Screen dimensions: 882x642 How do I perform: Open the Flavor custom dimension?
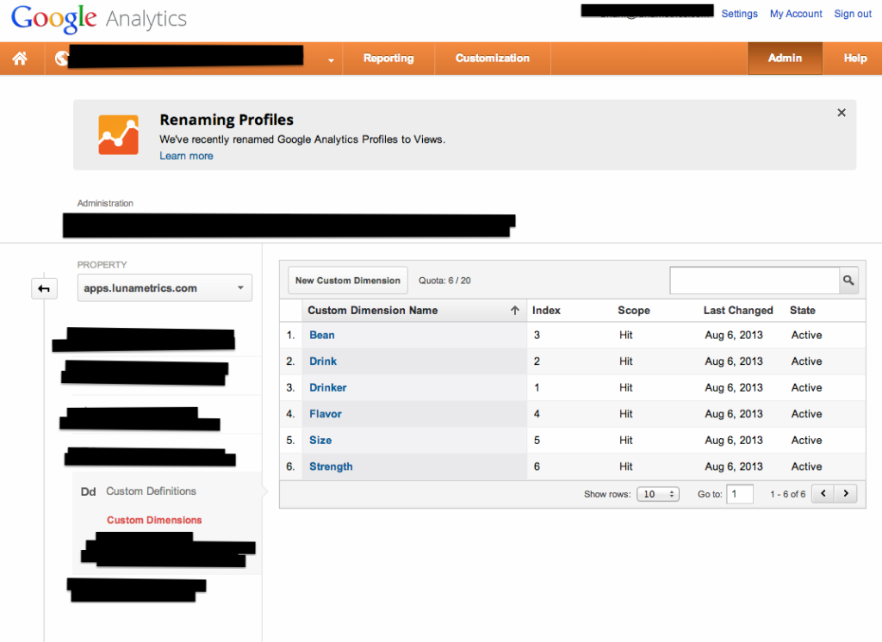325,414
